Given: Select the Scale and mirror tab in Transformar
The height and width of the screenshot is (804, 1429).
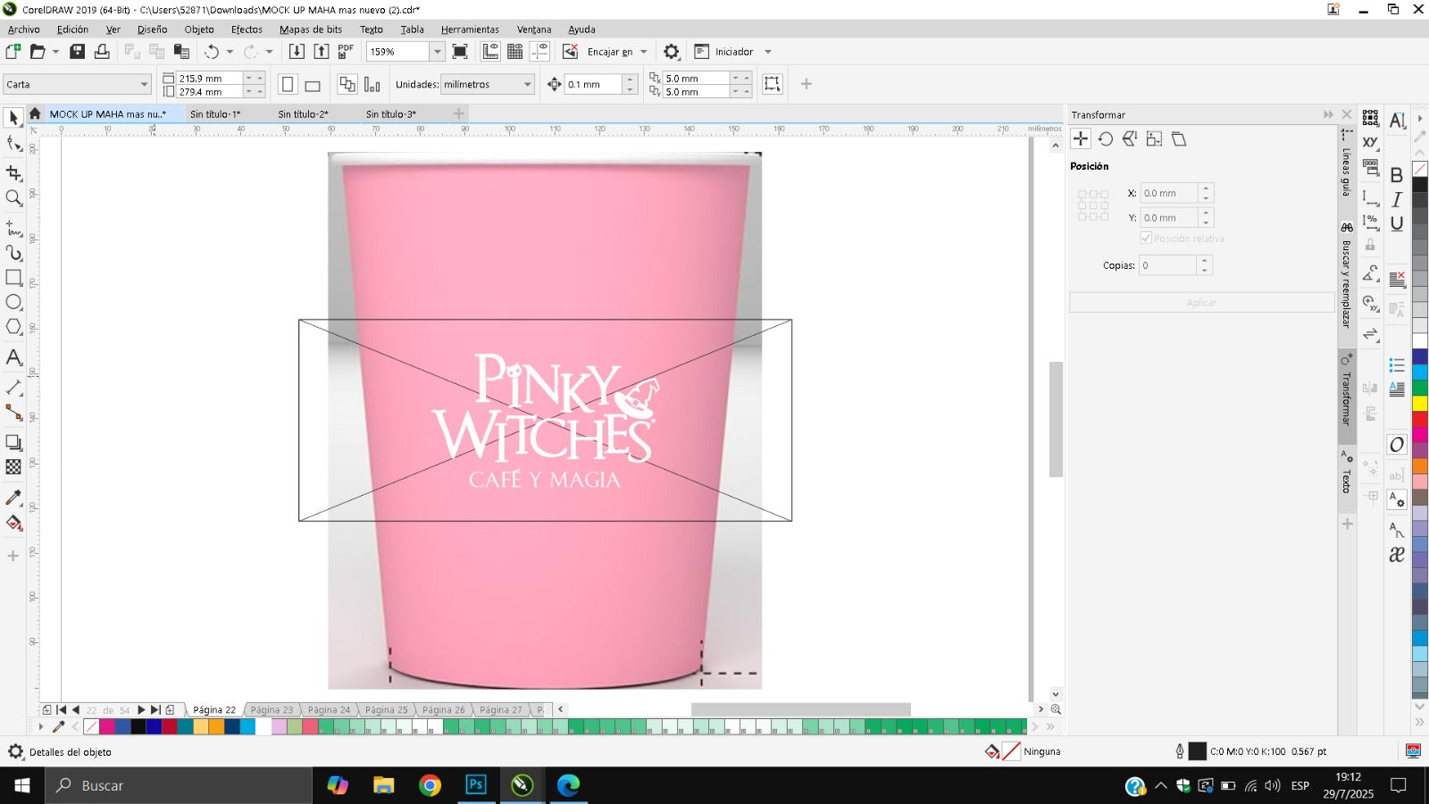Looking at the screenshot, I should (x=1130, y=139).
